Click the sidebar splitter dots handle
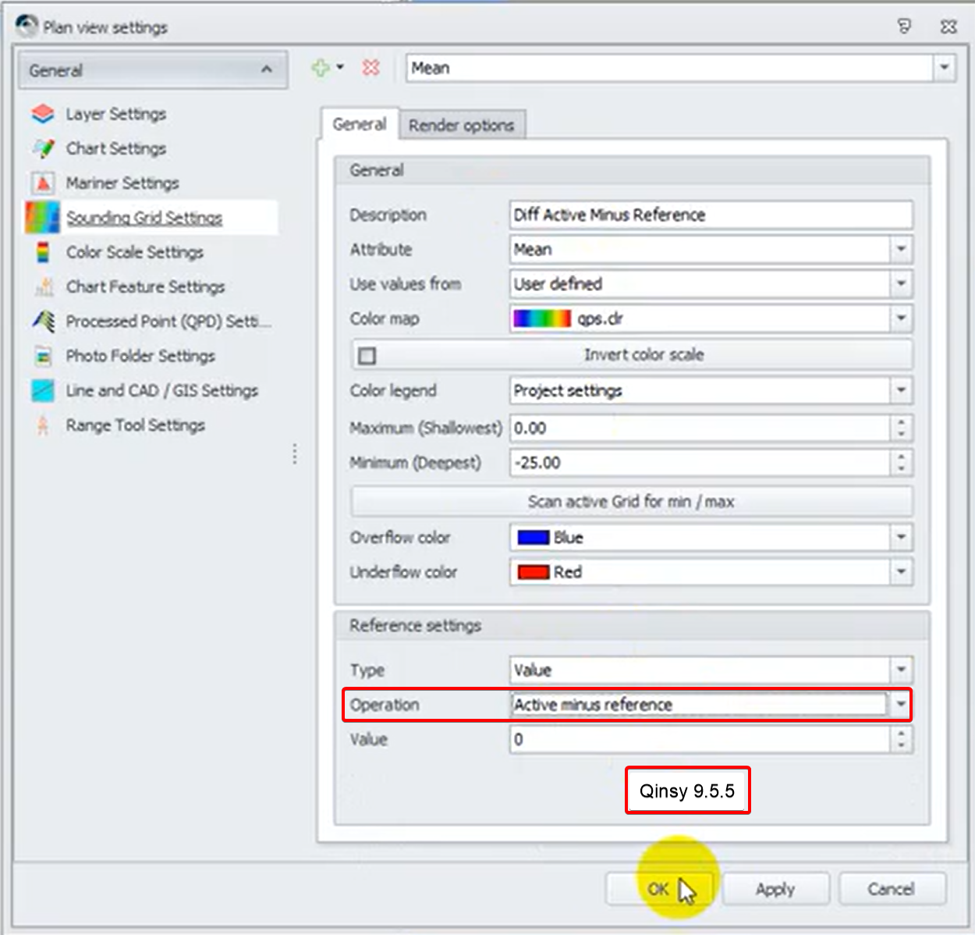Viewport: 975px width, 935px height. [x=295, y=454]
